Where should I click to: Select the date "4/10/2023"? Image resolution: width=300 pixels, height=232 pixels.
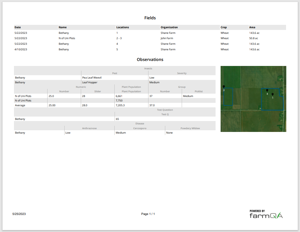coord(21,49)
